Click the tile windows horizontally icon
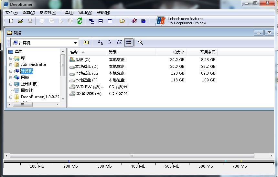 [x=101, y=21]
